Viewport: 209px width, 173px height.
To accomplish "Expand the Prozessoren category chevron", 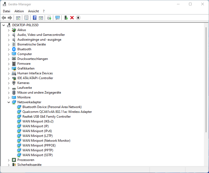I will coord(9,160).
